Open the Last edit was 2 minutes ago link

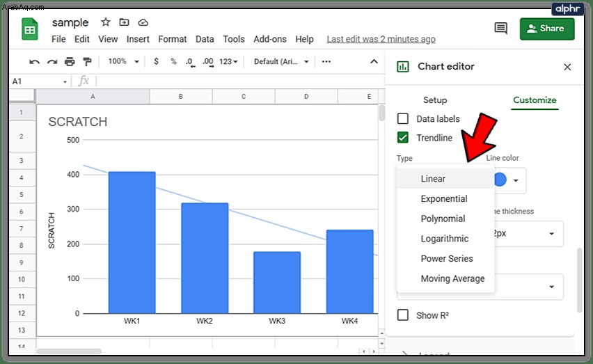[381, 39]
